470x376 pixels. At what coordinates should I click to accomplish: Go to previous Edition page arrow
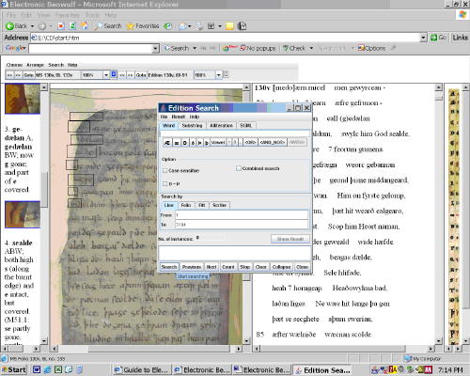(x=122, y=75)
